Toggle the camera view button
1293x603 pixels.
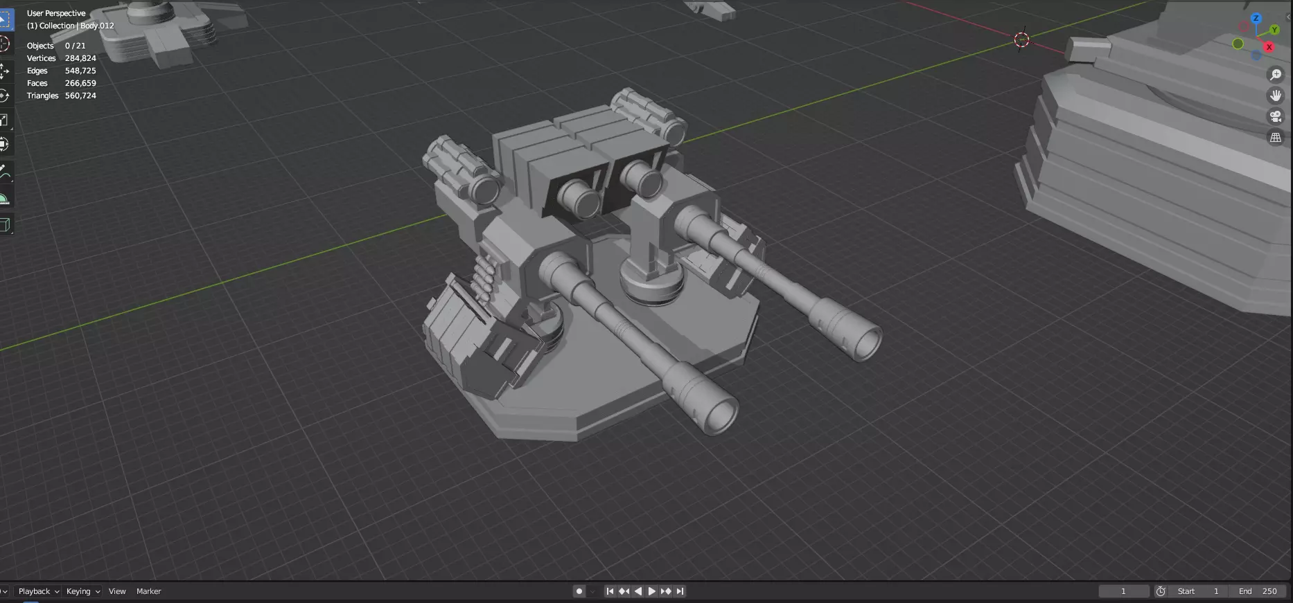1275,116
